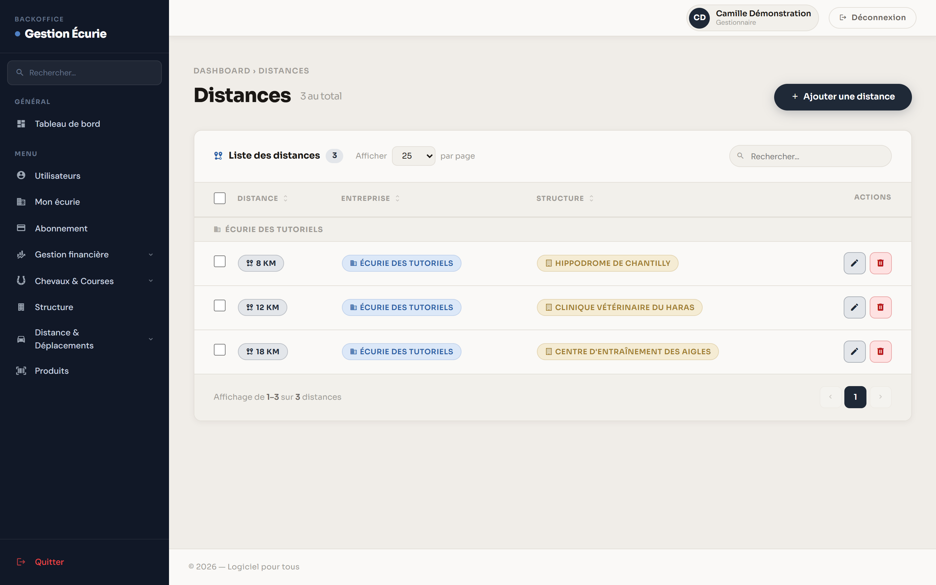This screenshot has width=936, height=585.
Task: Toggle the select-all checkbox in table header
Action: tap(220, 198)
